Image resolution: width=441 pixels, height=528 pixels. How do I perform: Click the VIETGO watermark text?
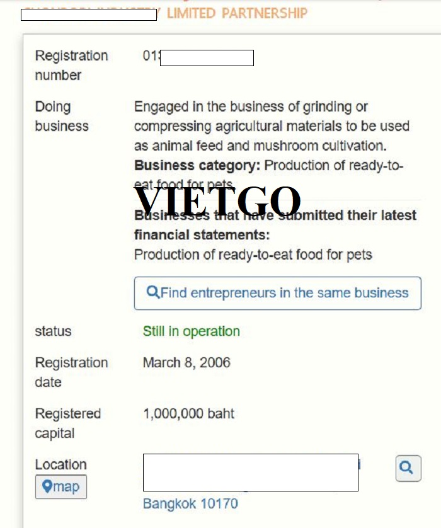(x=217, y=202)
